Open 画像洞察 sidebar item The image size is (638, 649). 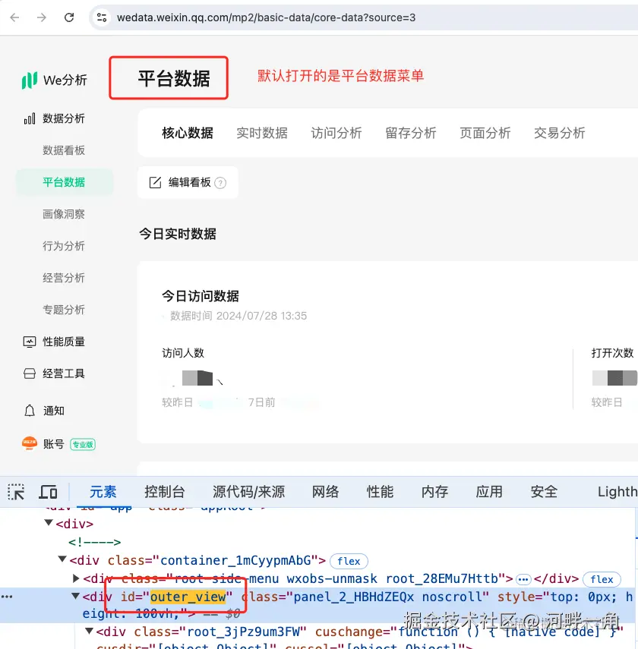pyautogui.click(x=63, y=214)
